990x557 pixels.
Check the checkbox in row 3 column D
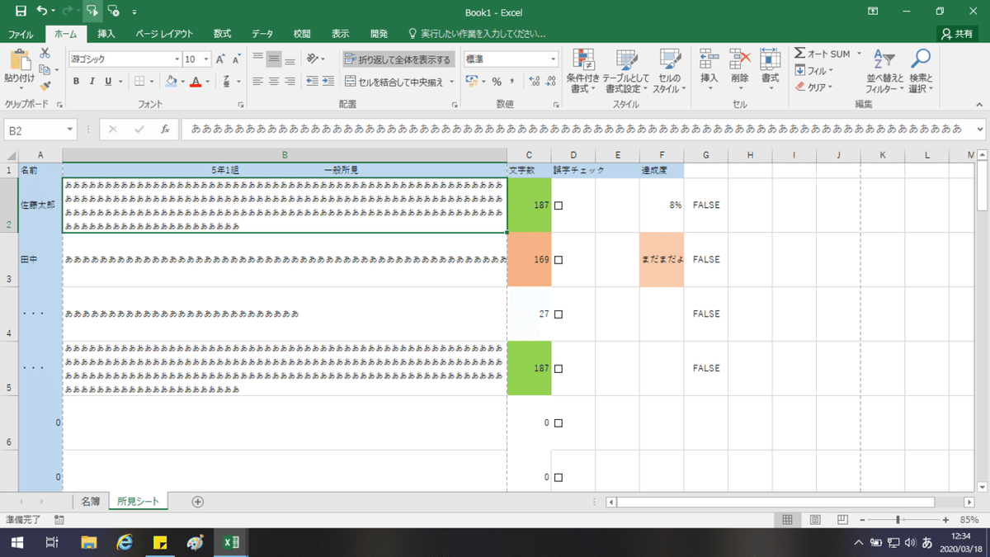[559, 260]
